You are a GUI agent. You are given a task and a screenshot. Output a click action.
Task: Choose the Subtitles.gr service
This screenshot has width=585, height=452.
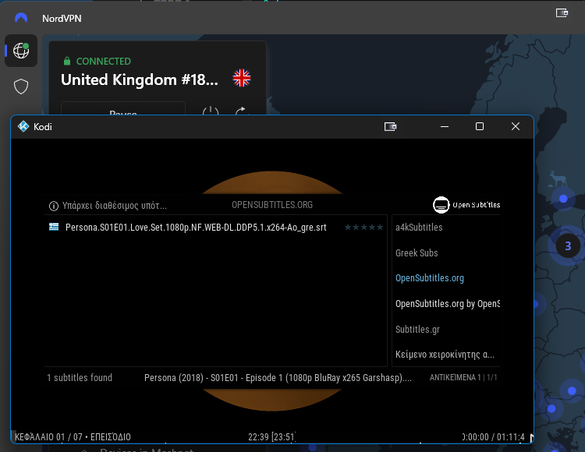pos(418,330)
